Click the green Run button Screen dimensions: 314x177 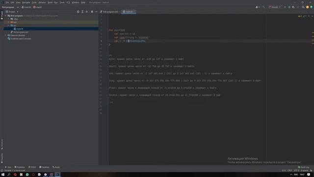[x=285, y=7]
